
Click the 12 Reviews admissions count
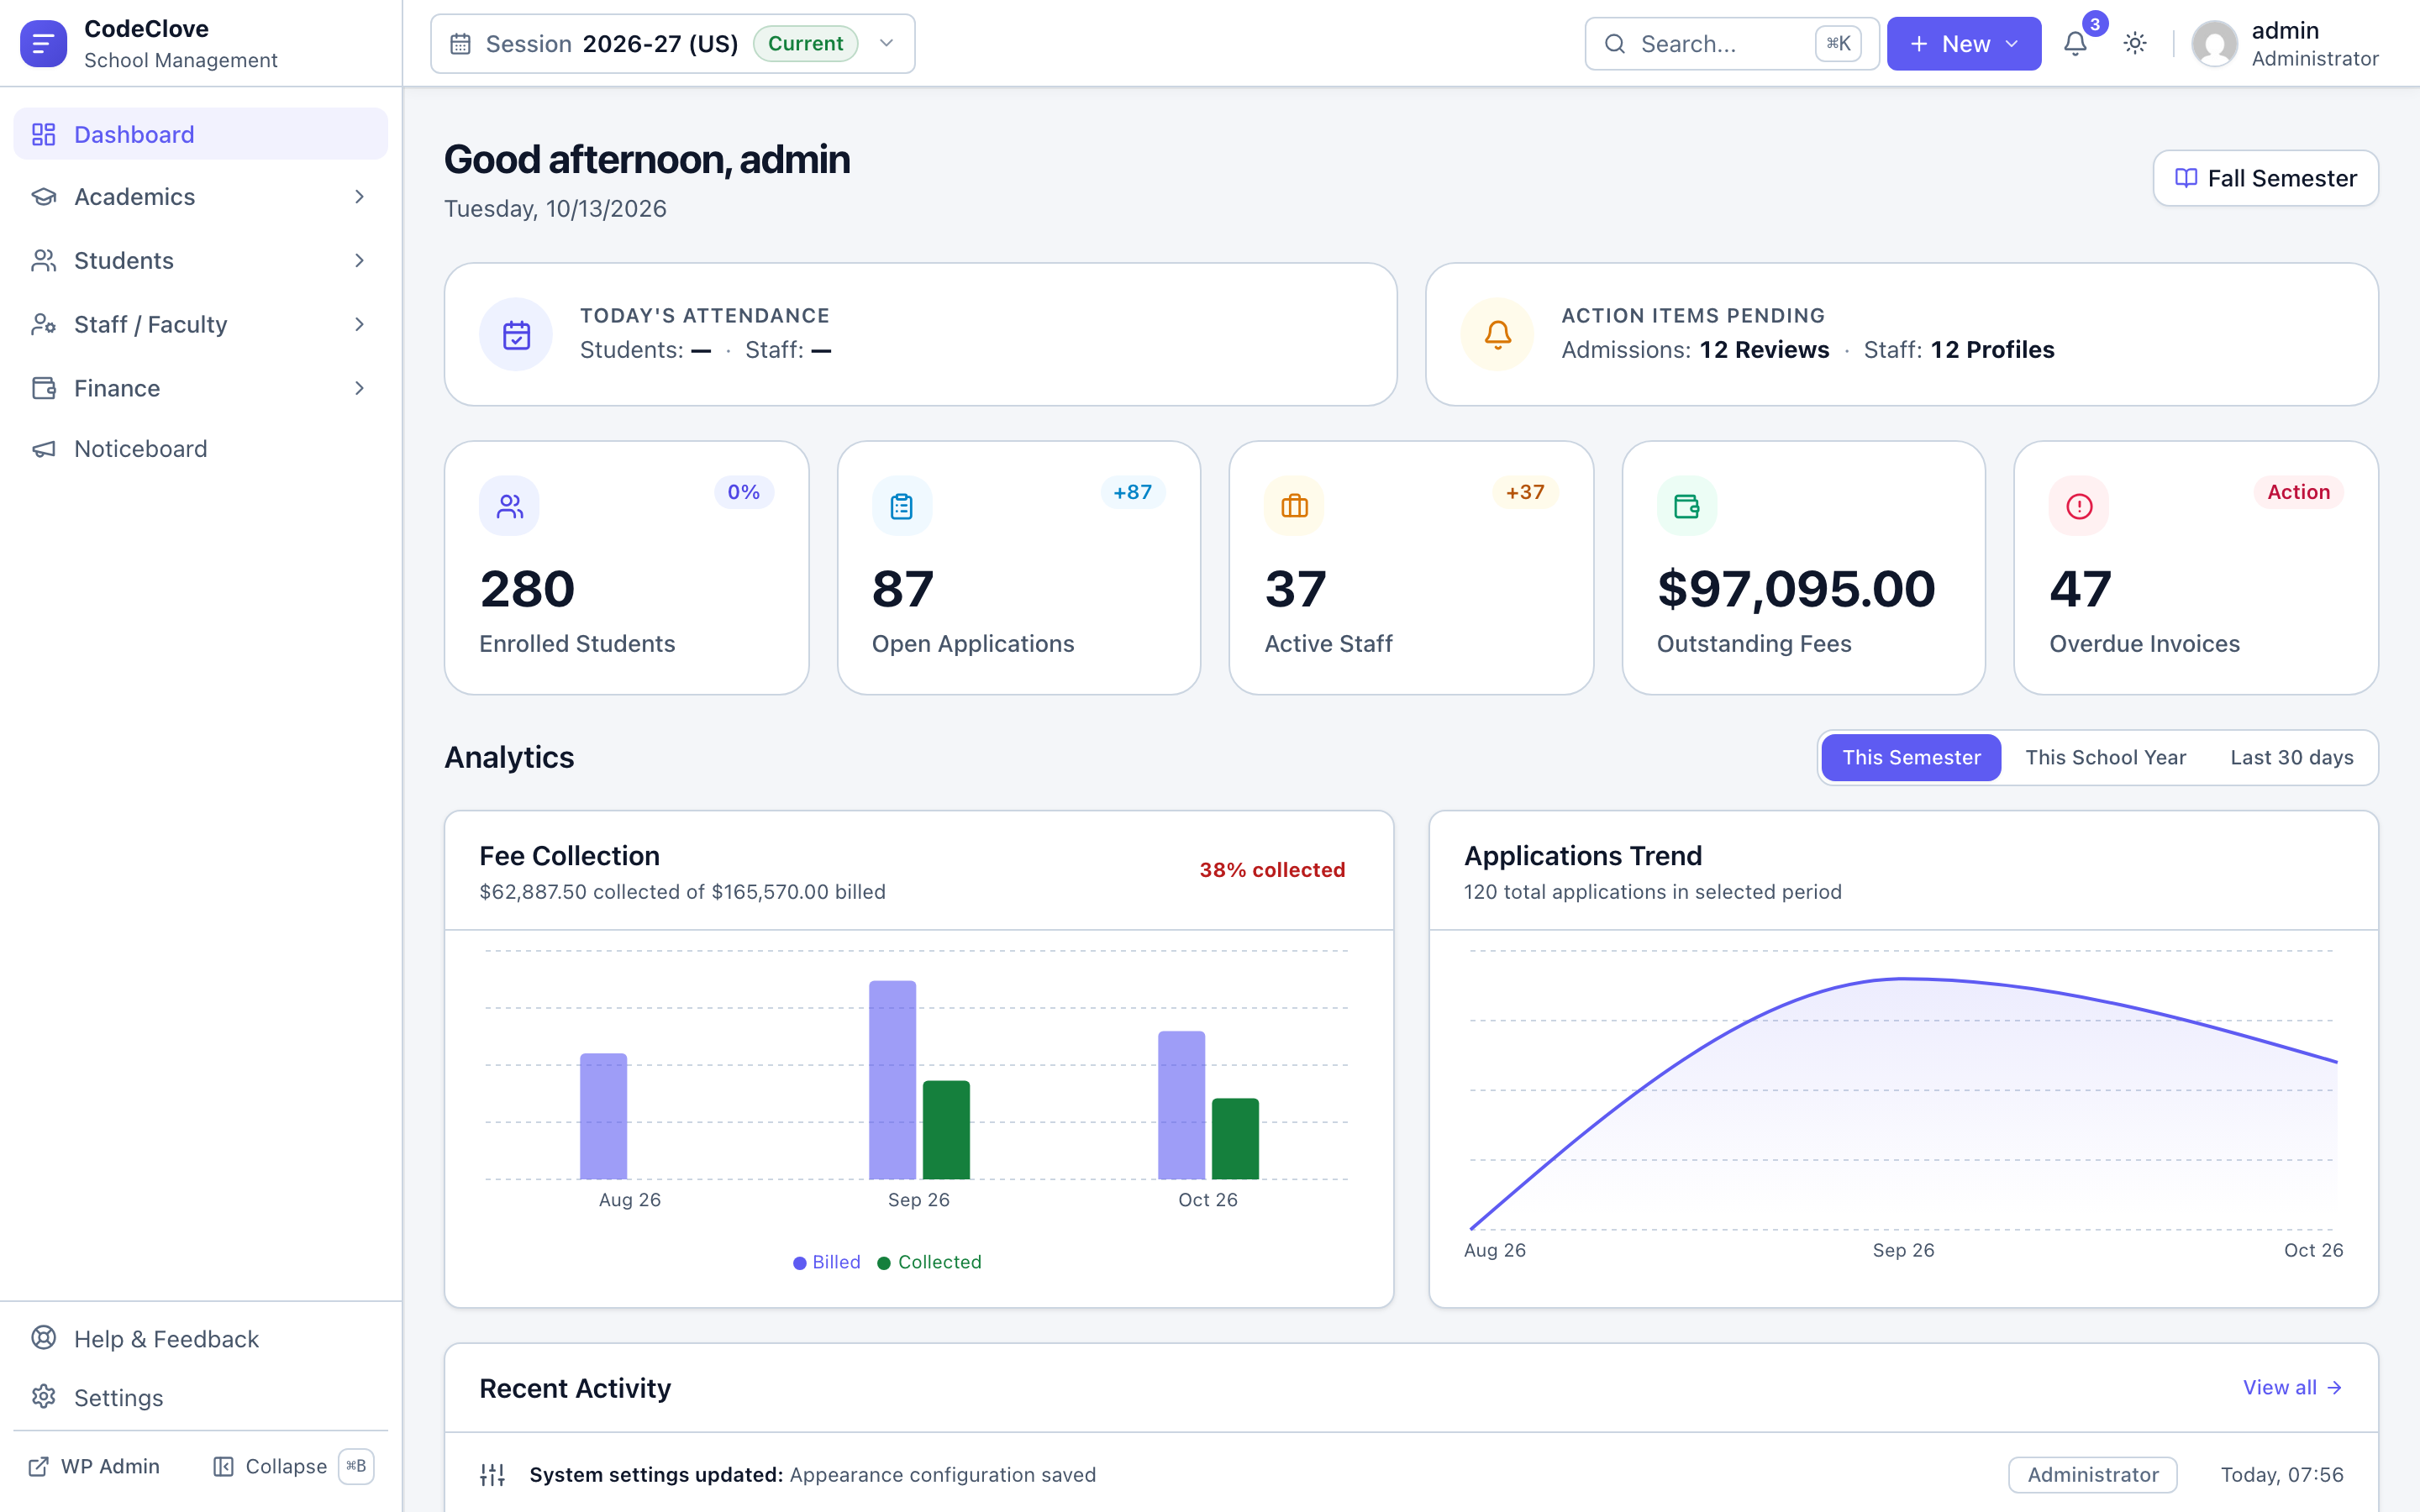[1764, 350]
